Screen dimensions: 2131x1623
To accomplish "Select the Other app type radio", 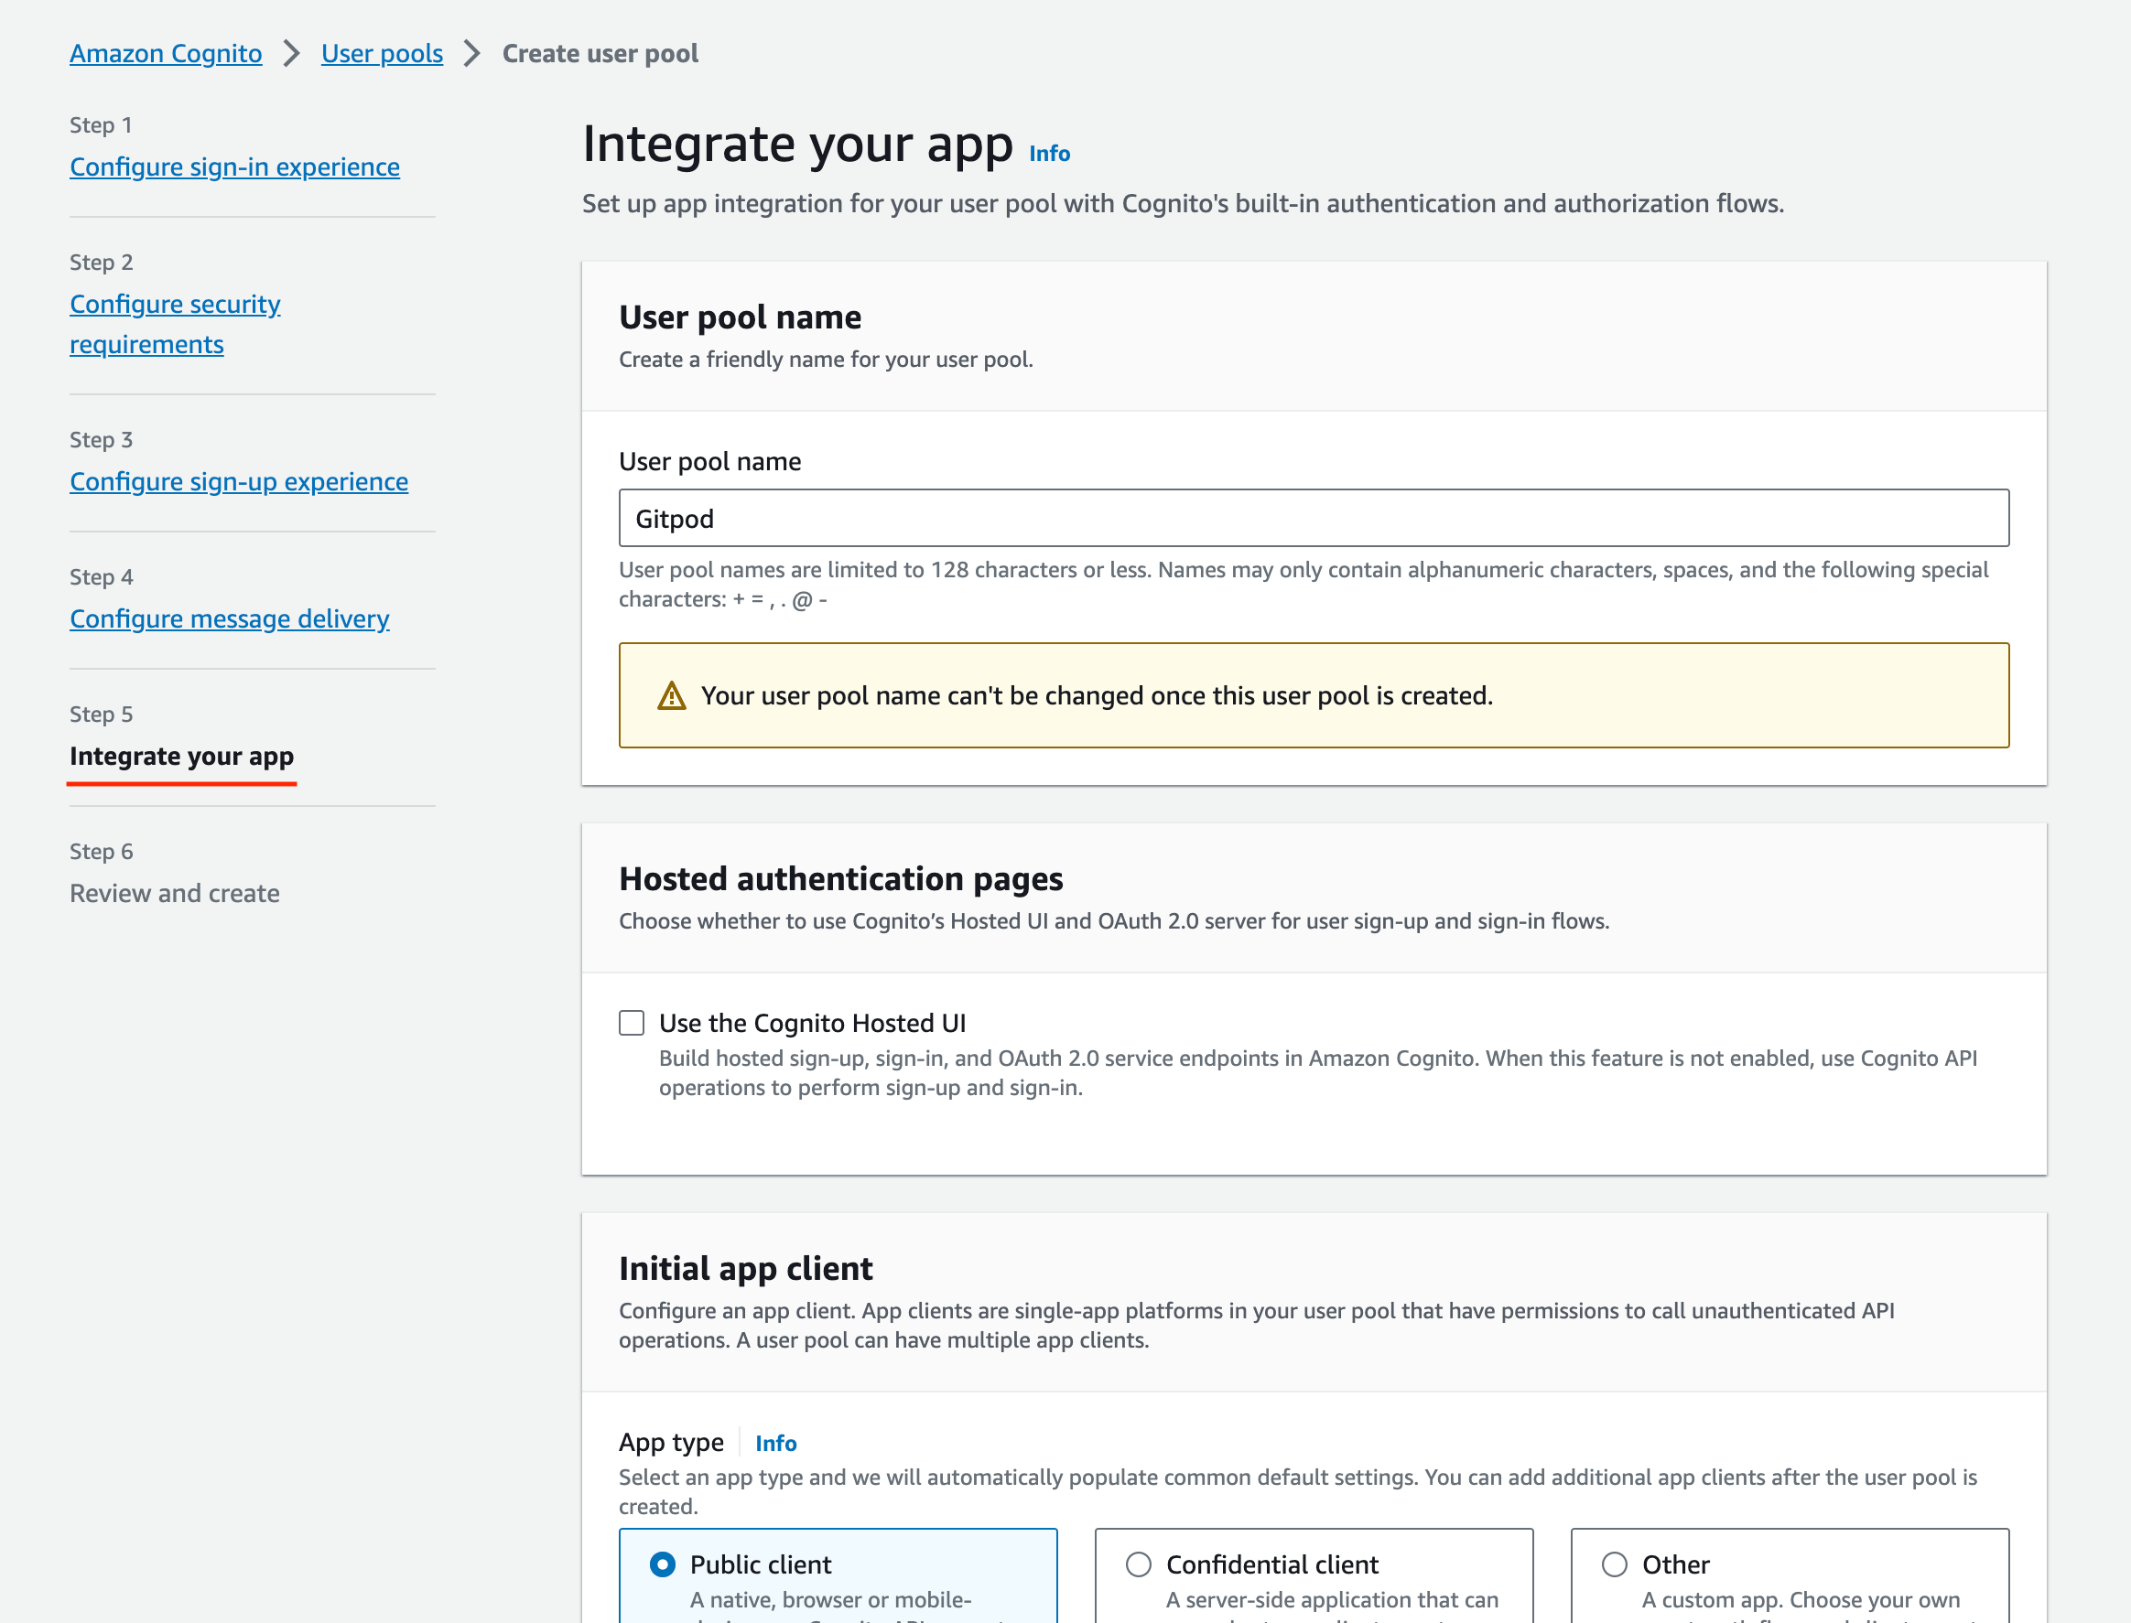I will click(x=1613, y=1564).
